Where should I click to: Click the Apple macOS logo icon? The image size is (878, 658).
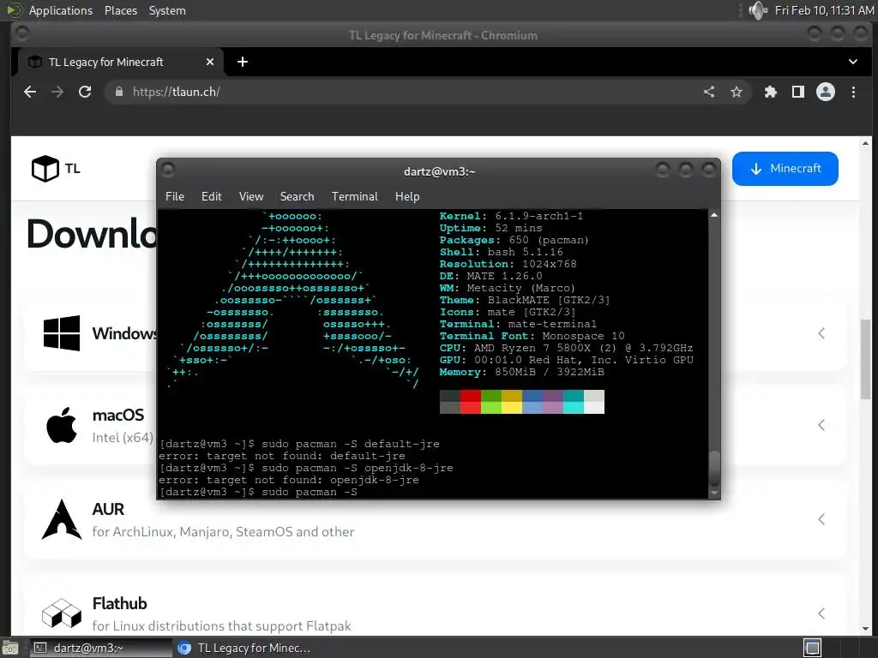(62, 425)
